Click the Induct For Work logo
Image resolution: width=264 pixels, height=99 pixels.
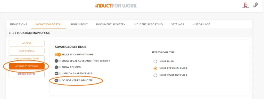pyautogui.click(x=116, y=6)
